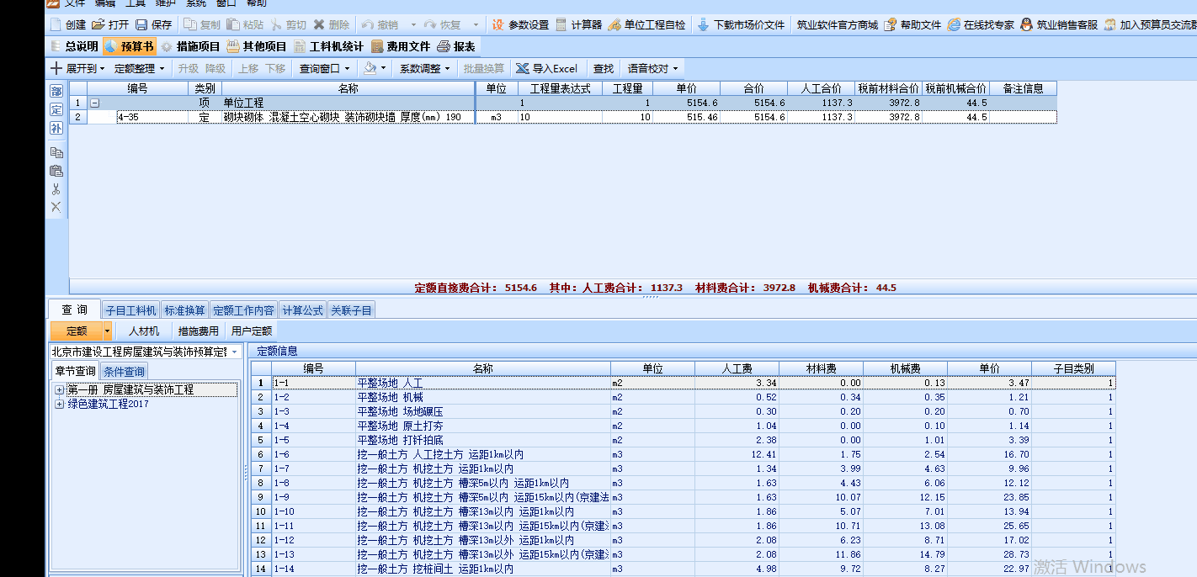Collapse the 单位工程 row in budget table

94,103
